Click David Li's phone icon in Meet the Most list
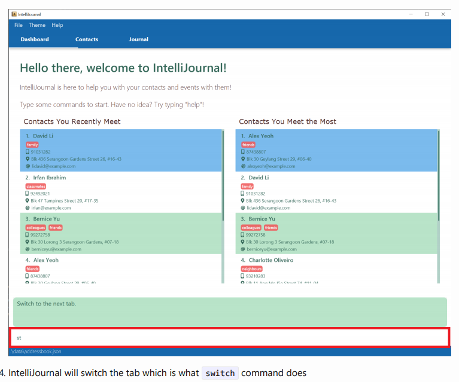 point(242,193)
